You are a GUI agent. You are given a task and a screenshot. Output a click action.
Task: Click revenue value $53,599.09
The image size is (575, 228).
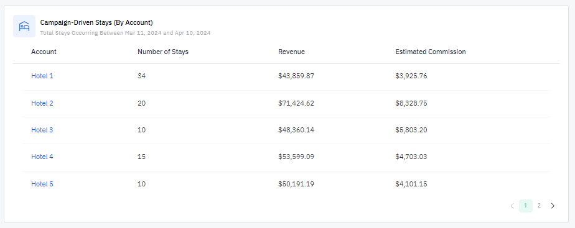[x=296, y=157]
